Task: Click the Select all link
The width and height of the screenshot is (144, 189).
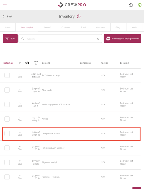Action: tap(9, 63)
